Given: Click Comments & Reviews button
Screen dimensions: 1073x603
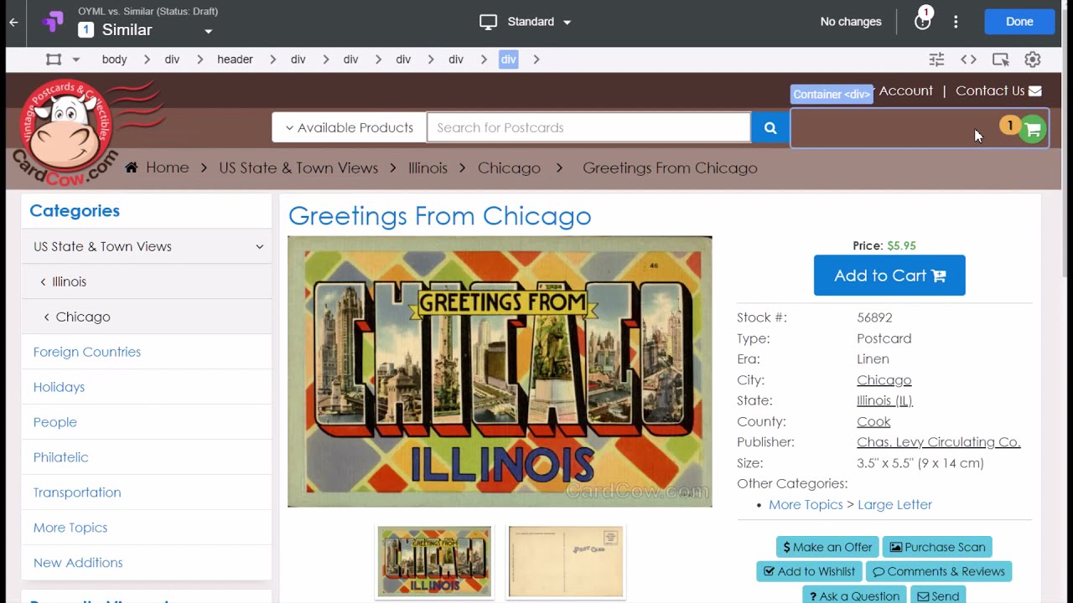Looking at the screenshot, I should coord(938,572).
